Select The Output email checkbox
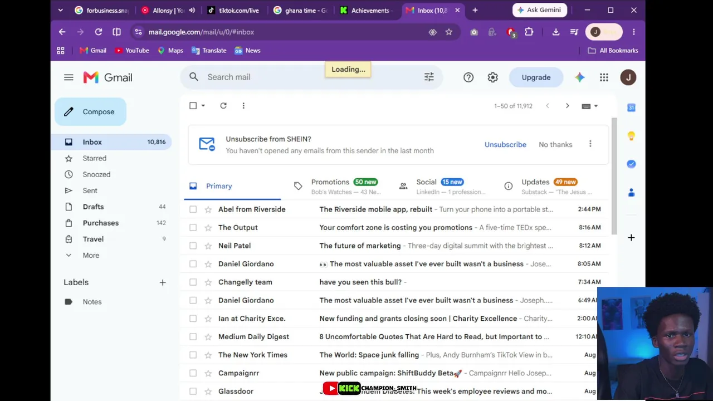This screenshot has height=401, width=713. coord(193,227)
